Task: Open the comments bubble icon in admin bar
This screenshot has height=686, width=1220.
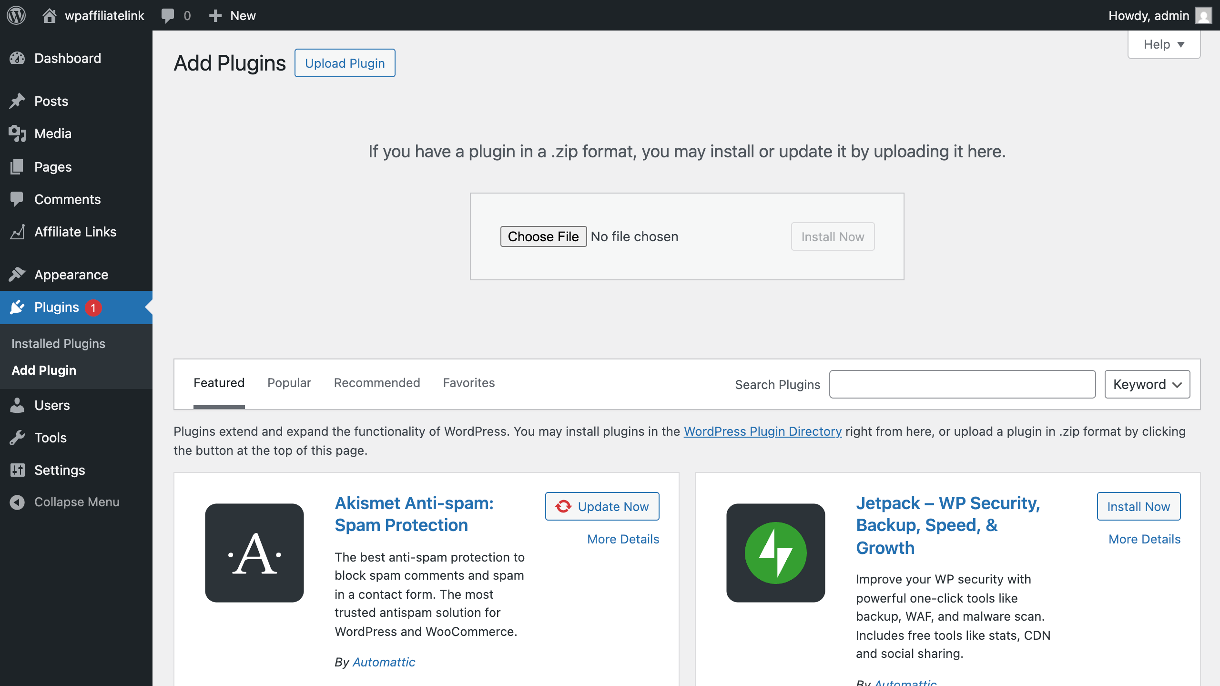Action: click(168, 16)
